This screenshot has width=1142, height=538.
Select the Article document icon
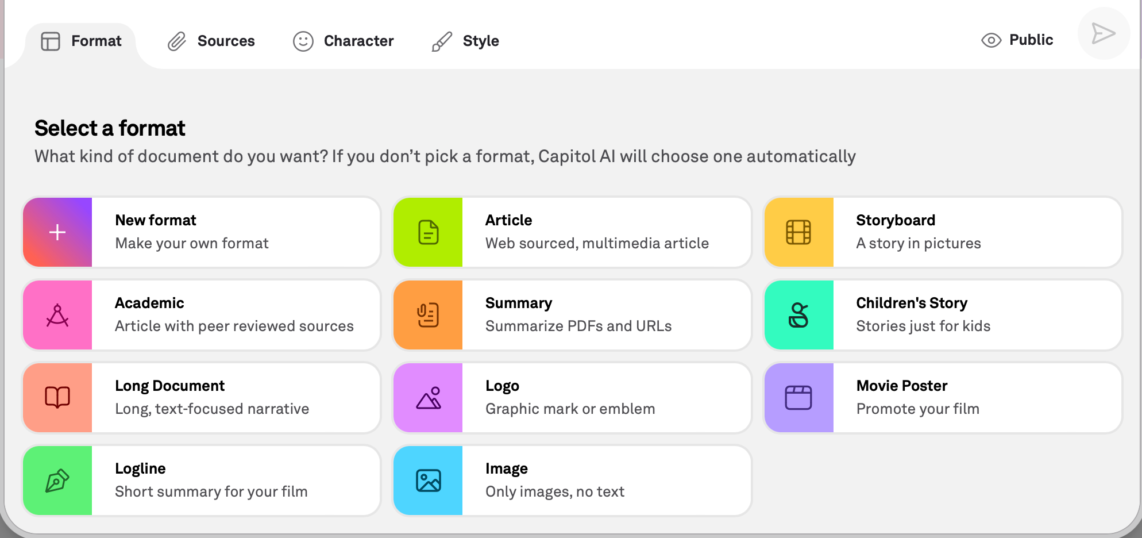pyautogui.click(x=428, y=232)
